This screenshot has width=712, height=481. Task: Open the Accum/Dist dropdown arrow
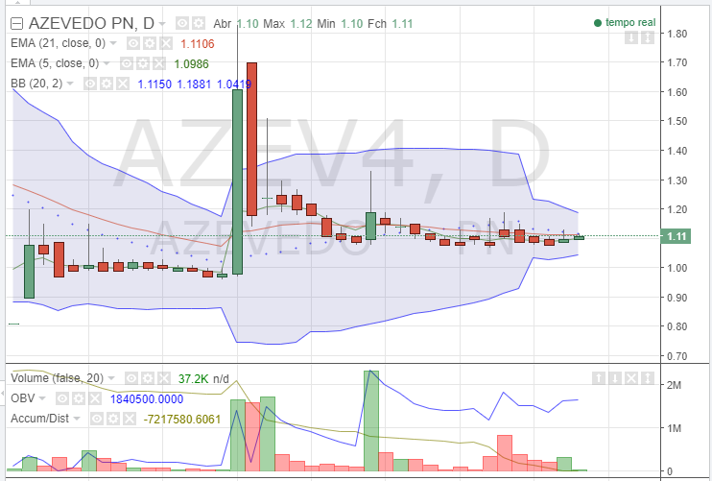pos(77,419)
